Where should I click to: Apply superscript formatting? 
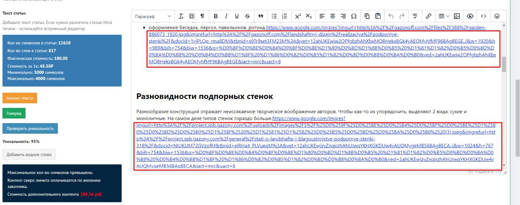point(298,16)
